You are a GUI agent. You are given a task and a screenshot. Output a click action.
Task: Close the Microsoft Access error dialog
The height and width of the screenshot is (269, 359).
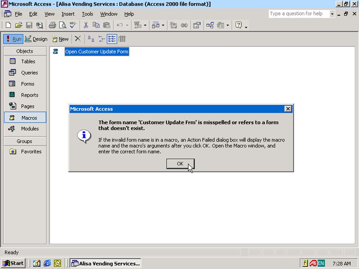pos(288,109)
